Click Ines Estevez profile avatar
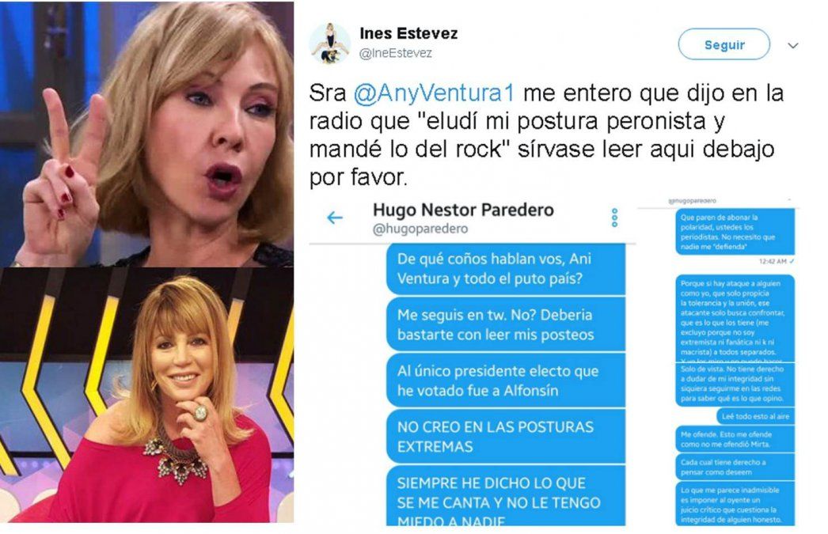The image size is (828, 534). [x=329, y=44]
